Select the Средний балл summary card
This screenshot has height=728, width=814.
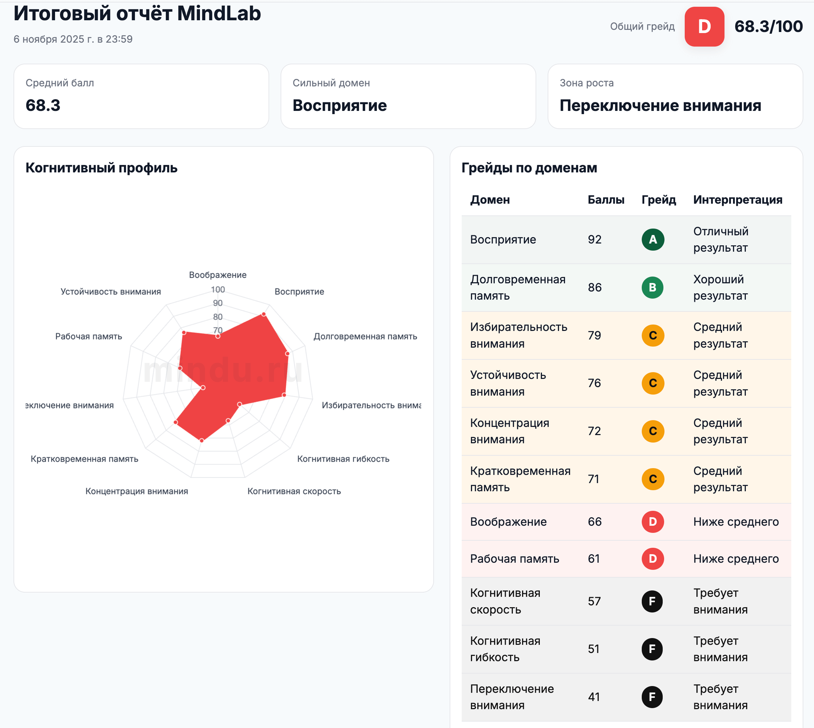141,96
